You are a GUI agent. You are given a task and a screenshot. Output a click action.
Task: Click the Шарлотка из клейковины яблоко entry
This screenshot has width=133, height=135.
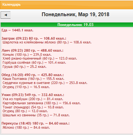click(x=47, y=42)
